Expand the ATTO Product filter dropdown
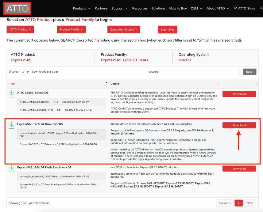 [x=20, y=30]
